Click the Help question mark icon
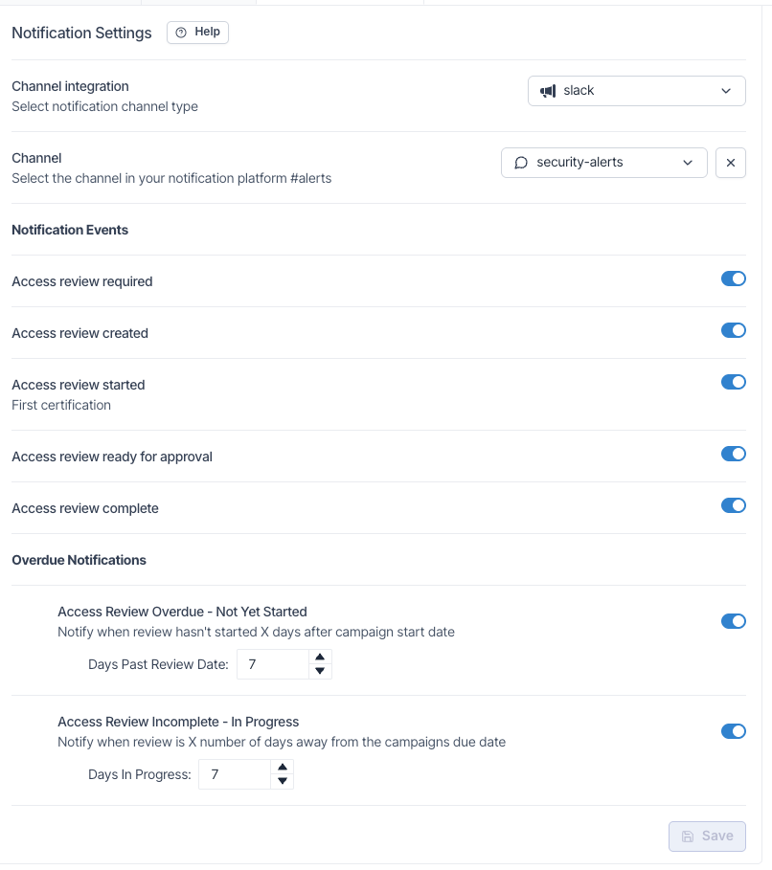Viewport: 772px width, 870px height. [x=181, y=33]
